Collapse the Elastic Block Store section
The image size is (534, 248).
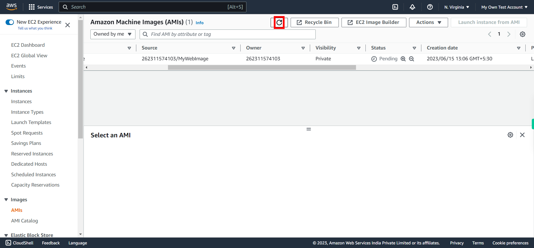pos(6,235)
